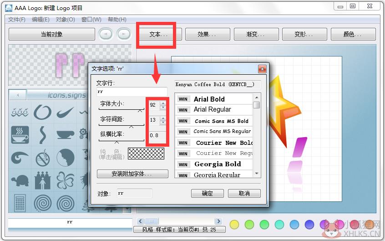Choose the four-leaf clover icon
Image resolution: width=385 pixels, height=241 pixels.
coord(66,180)
